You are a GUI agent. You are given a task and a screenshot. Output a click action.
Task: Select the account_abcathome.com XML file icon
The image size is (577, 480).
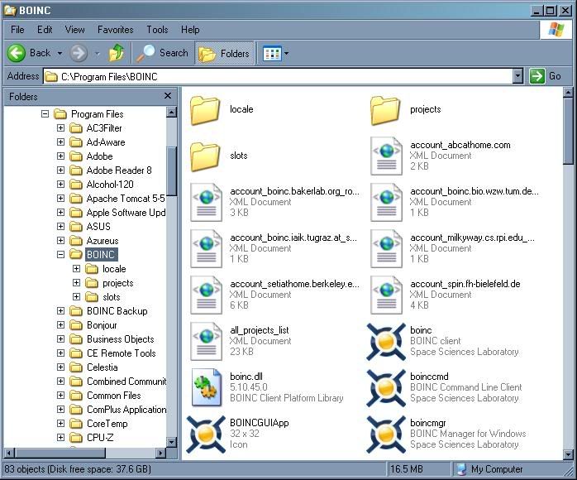[386, 156]
